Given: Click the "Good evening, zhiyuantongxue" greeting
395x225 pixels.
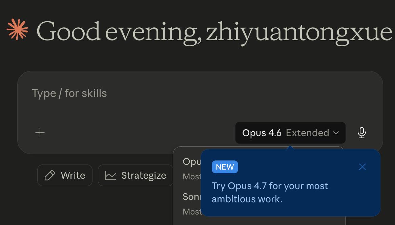Looking at the screenshot, I should pos(214,31).
